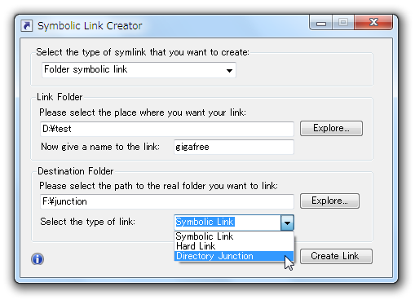Open the symlink type dropdown arrow
The height and width of the screenshot is (300, 415).
coord(229,70)
